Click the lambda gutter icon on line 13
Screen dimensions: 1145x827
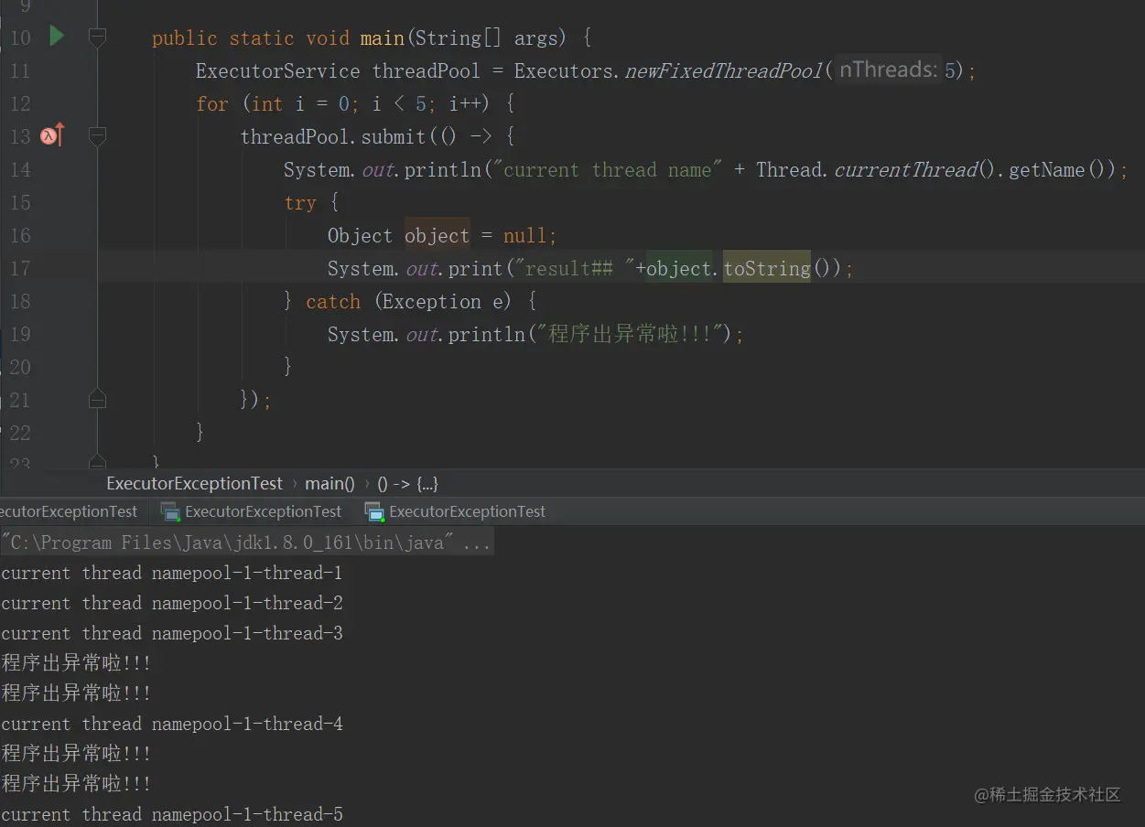52,135
